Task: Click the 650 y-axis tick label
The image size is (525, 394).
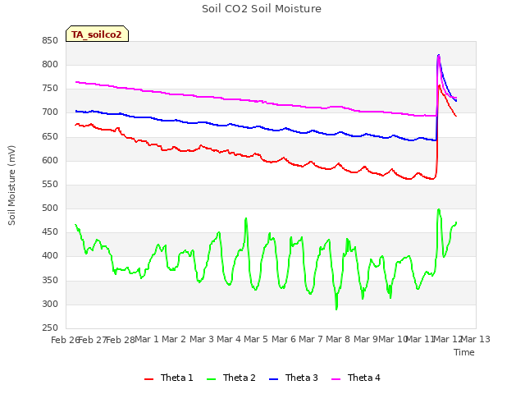Action: tap(50, 137)
